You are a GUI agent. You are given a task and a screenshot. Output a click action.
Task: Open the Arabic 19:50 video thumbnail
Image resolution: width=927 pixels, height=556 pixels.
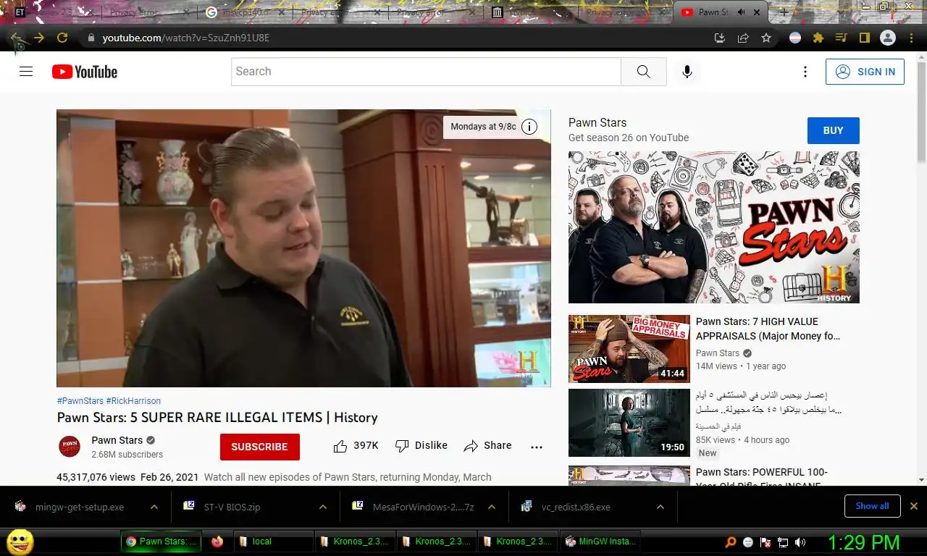[629, 423]
